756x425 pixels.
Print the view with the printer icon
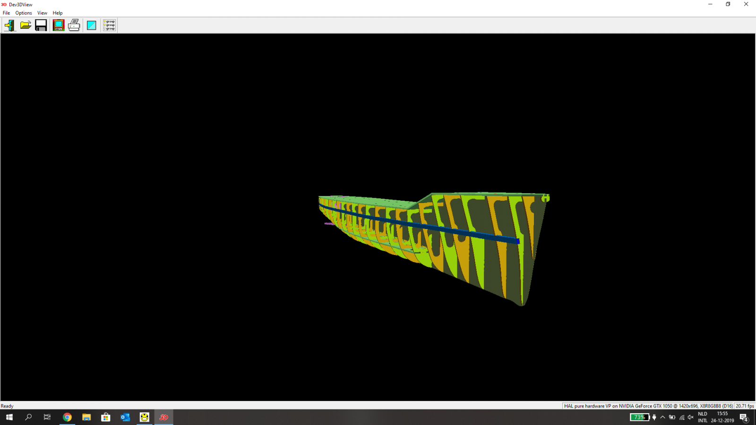coord(74,25)
